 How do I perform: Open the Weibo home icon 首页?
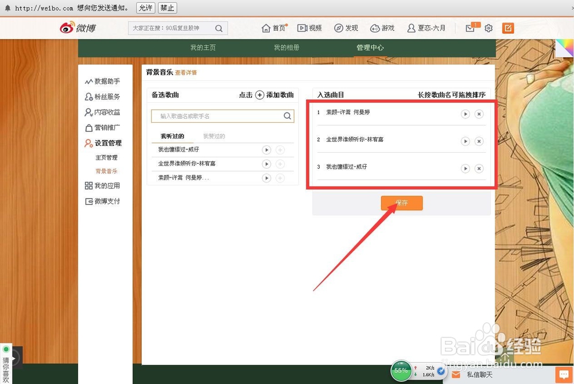pos(267,28)
